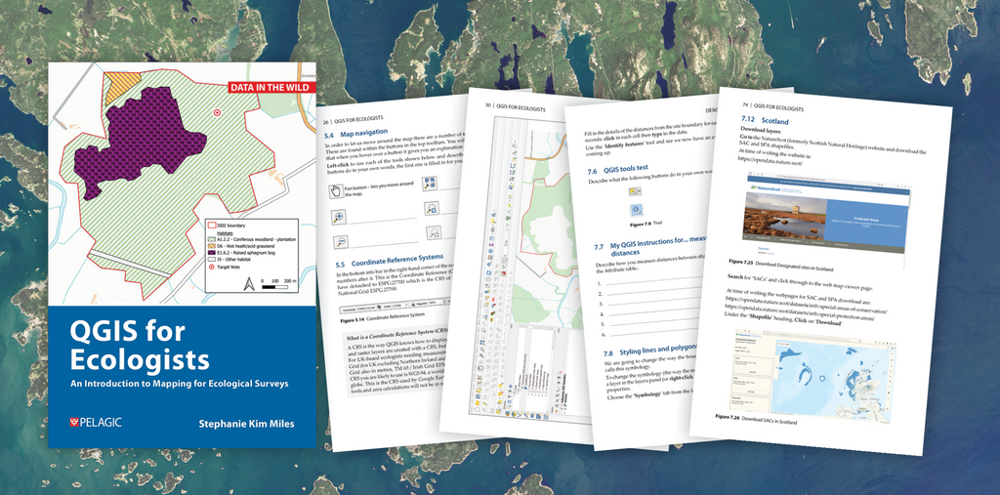Click the Identify Features icon in Figure 7.8
1000x495 pixels.
[x=636, y=209]
